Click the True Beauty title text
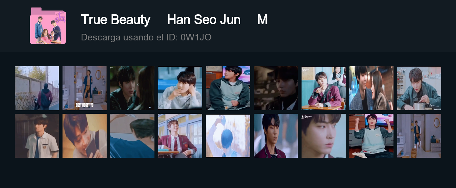Image resolution: width=456 pixels, height=188 pixels. [115, 20]
